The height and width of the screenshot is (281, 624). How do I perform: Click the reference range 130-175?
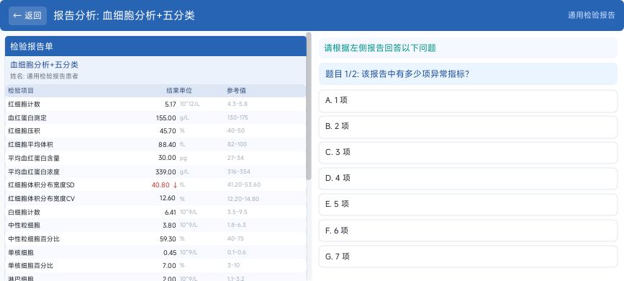click(238, 117)
